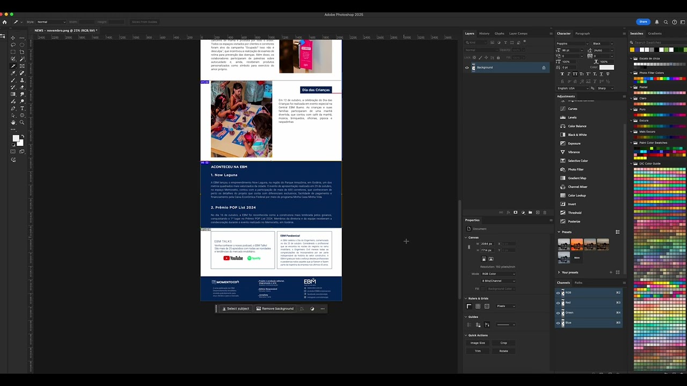Toggle Underline in Character panel
Viewport: 687px width, 386px height.
601,74
